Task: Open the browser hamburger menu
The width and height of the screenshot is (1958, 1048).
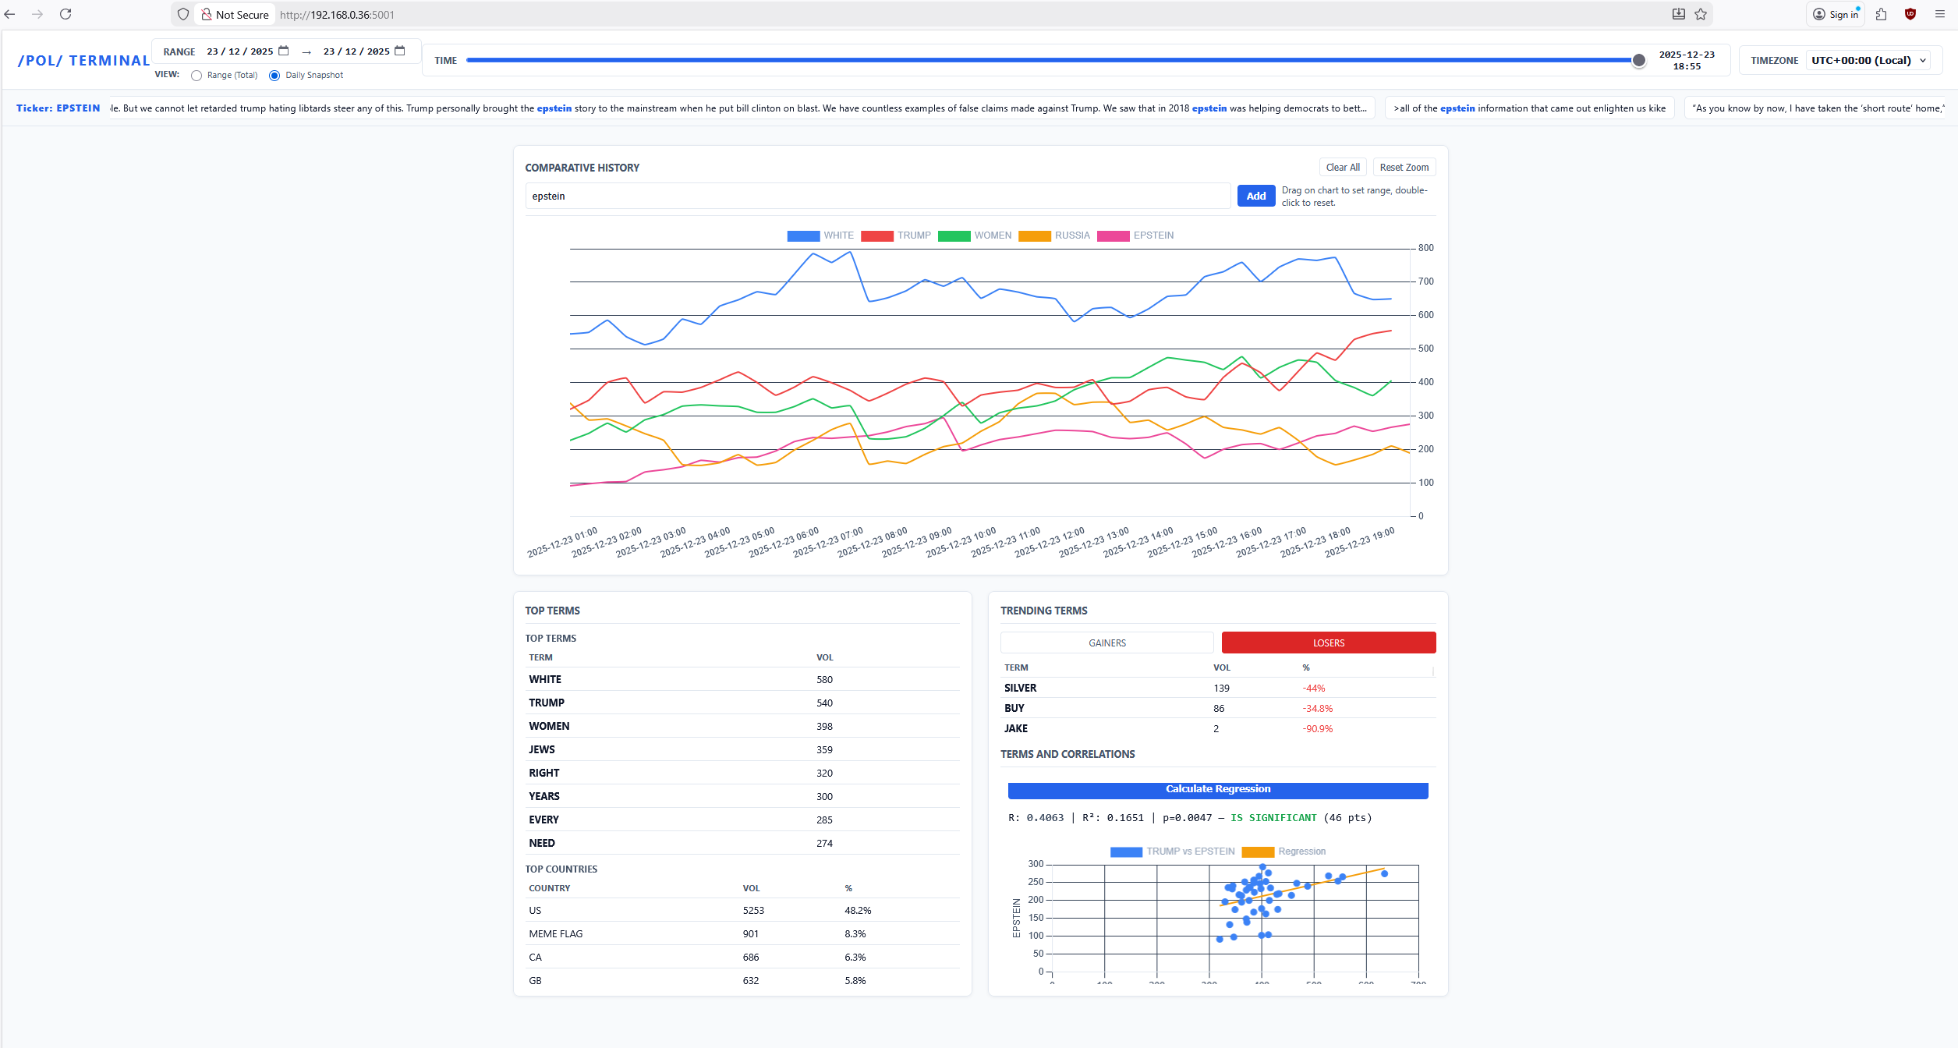Action: pos(1939,14)
